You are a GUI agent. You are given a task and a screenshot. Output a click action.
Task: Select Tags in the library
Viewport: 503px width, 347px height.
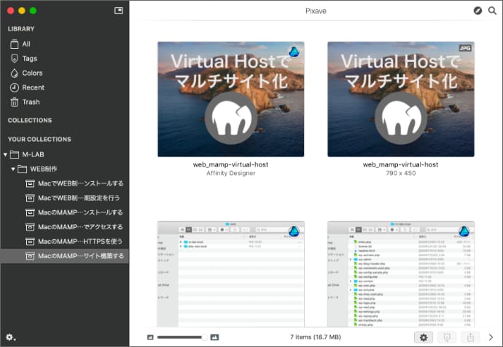(29, 59)
